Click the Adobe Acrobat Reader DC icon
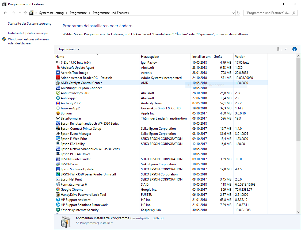The width and height of the screenshot is (301, 230). point(58,78)
